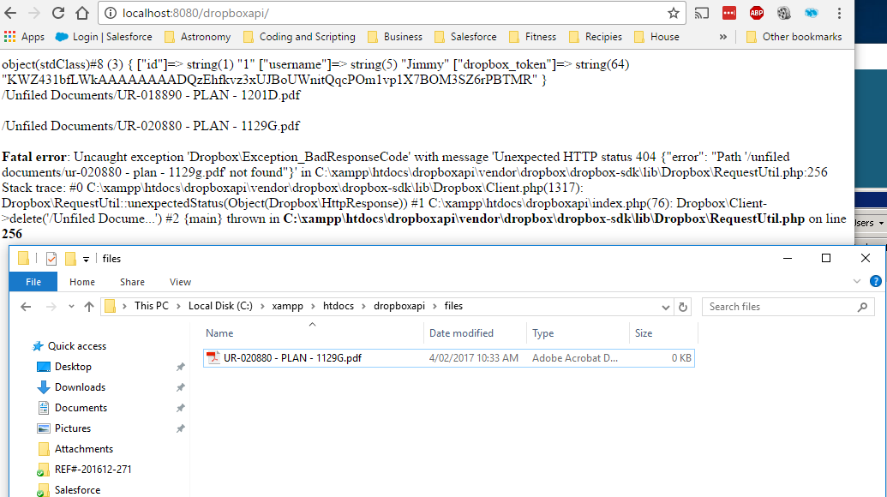887x497 pixels.
Task: Select This PC in the breadcrumb path
Action: (151, 306)
